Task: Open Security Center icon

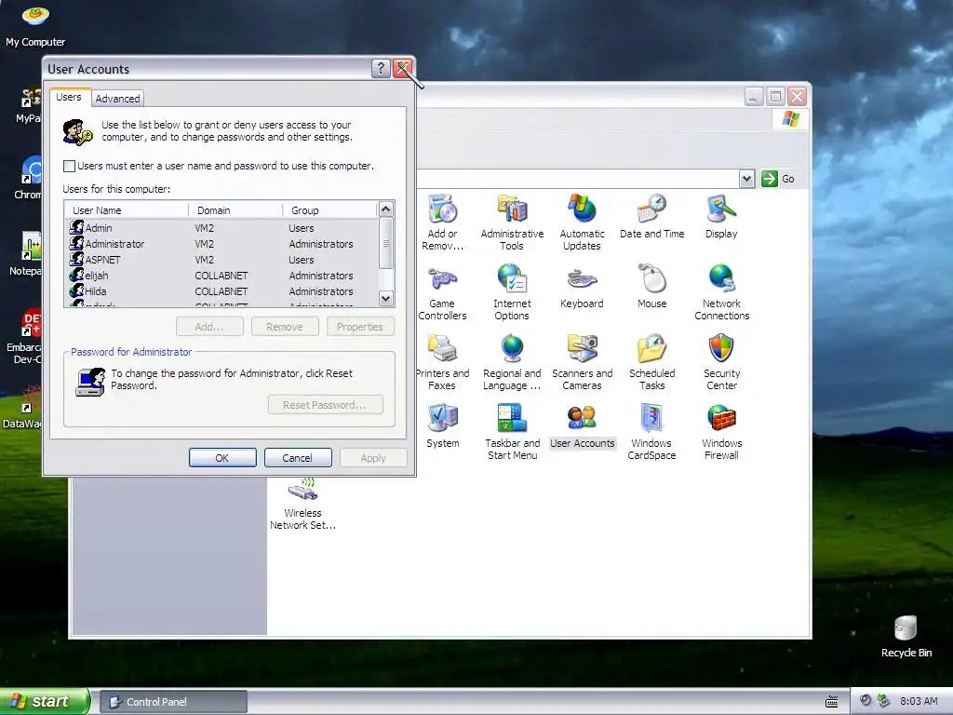Action: [x=721, y=362]
